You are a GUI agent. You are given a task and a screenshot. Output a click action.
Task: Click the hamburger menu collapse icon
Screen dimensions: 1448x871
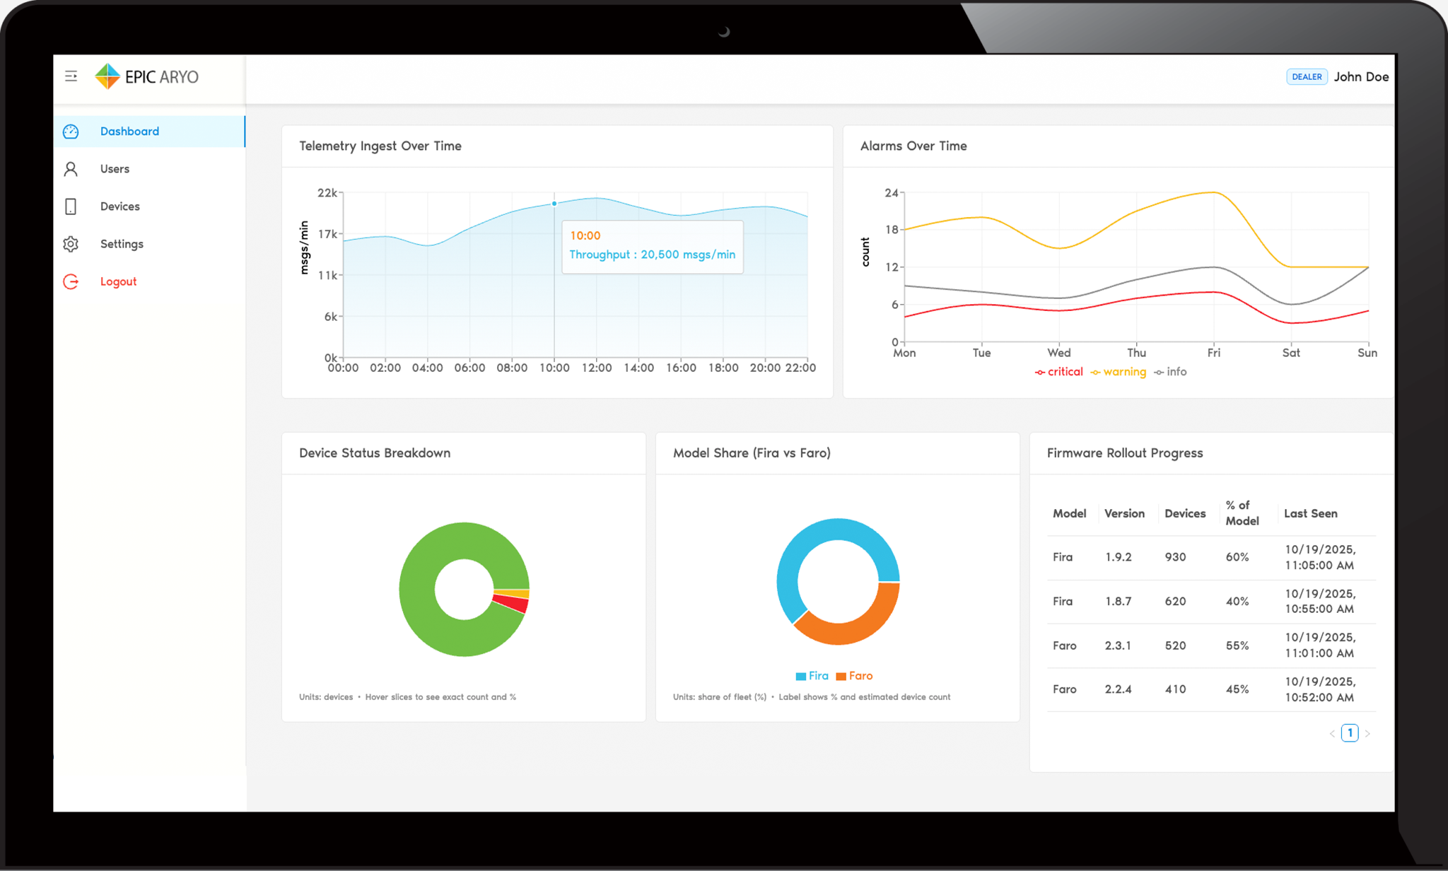pos(71,76)
